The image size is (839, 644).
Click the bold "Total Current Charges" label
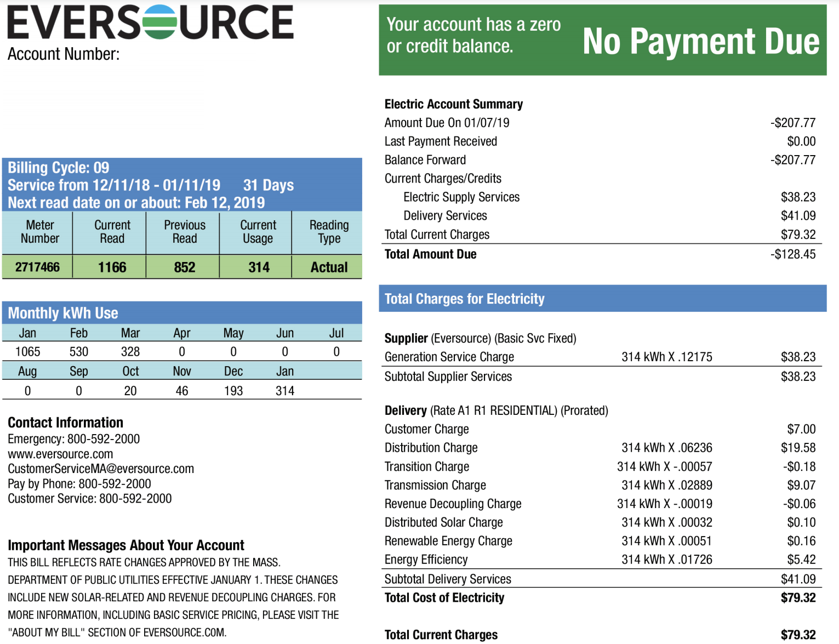coord(441,635)
